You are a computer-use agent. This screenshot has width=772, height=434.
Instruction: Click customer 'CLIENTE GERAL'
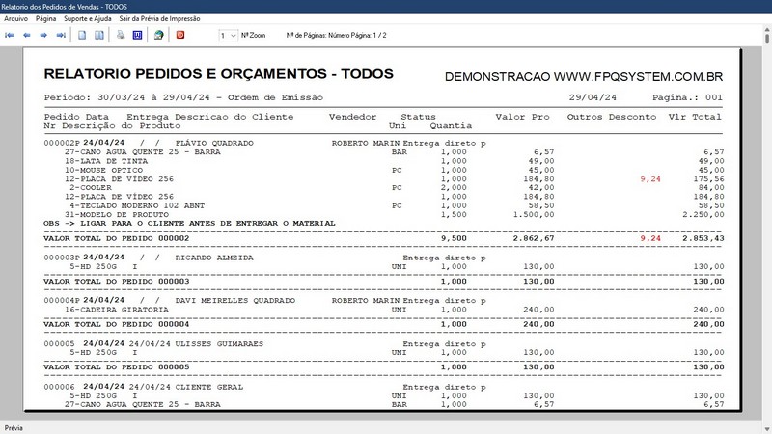coord(209,388)
